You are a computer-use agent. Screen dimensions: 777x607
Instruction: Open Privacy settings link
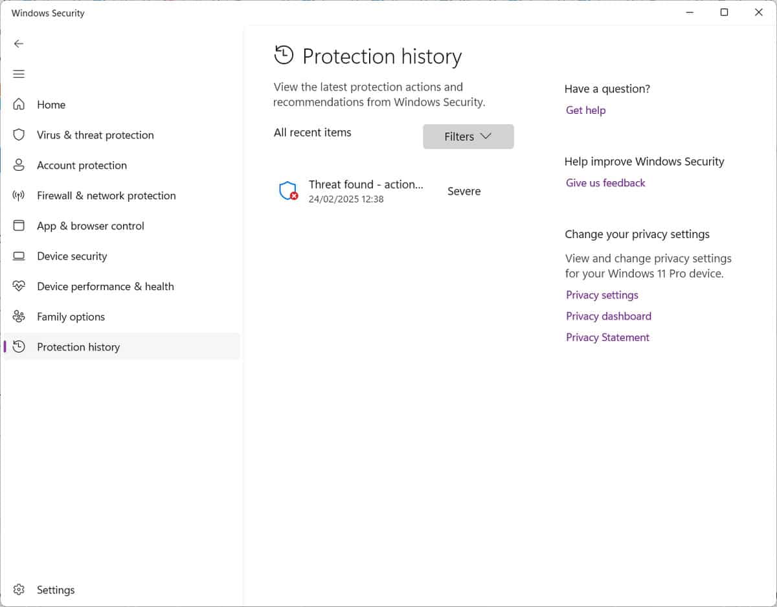[602, 294]
